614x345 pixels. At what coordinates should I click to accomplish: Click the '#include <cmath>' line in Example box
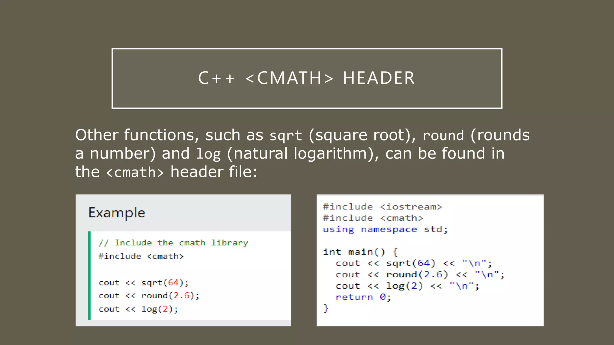click(141, 256)
